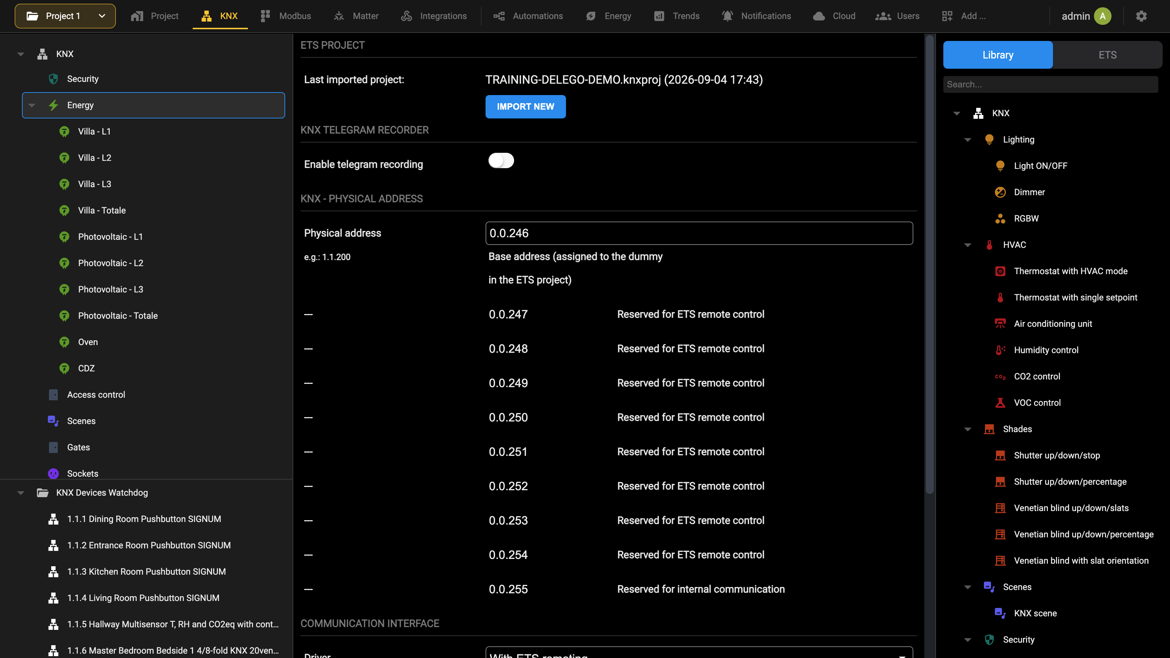Switch to the ETS library tab
The width and height of the screenshot is (1170, 658).
1107,55
